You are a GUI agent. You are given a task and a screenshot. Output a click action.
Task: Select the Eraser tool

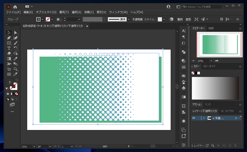click(9, 53)
